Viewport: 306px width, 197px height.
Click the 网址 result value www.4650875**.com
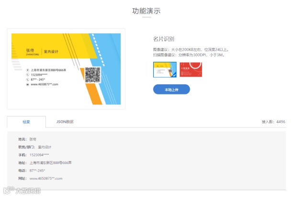coord(46,178)
